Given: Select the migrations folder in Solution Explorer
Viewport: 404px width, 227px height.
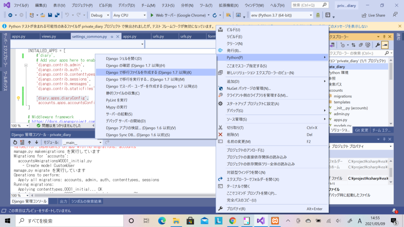Looking at the screenshot, I should 342,96.
